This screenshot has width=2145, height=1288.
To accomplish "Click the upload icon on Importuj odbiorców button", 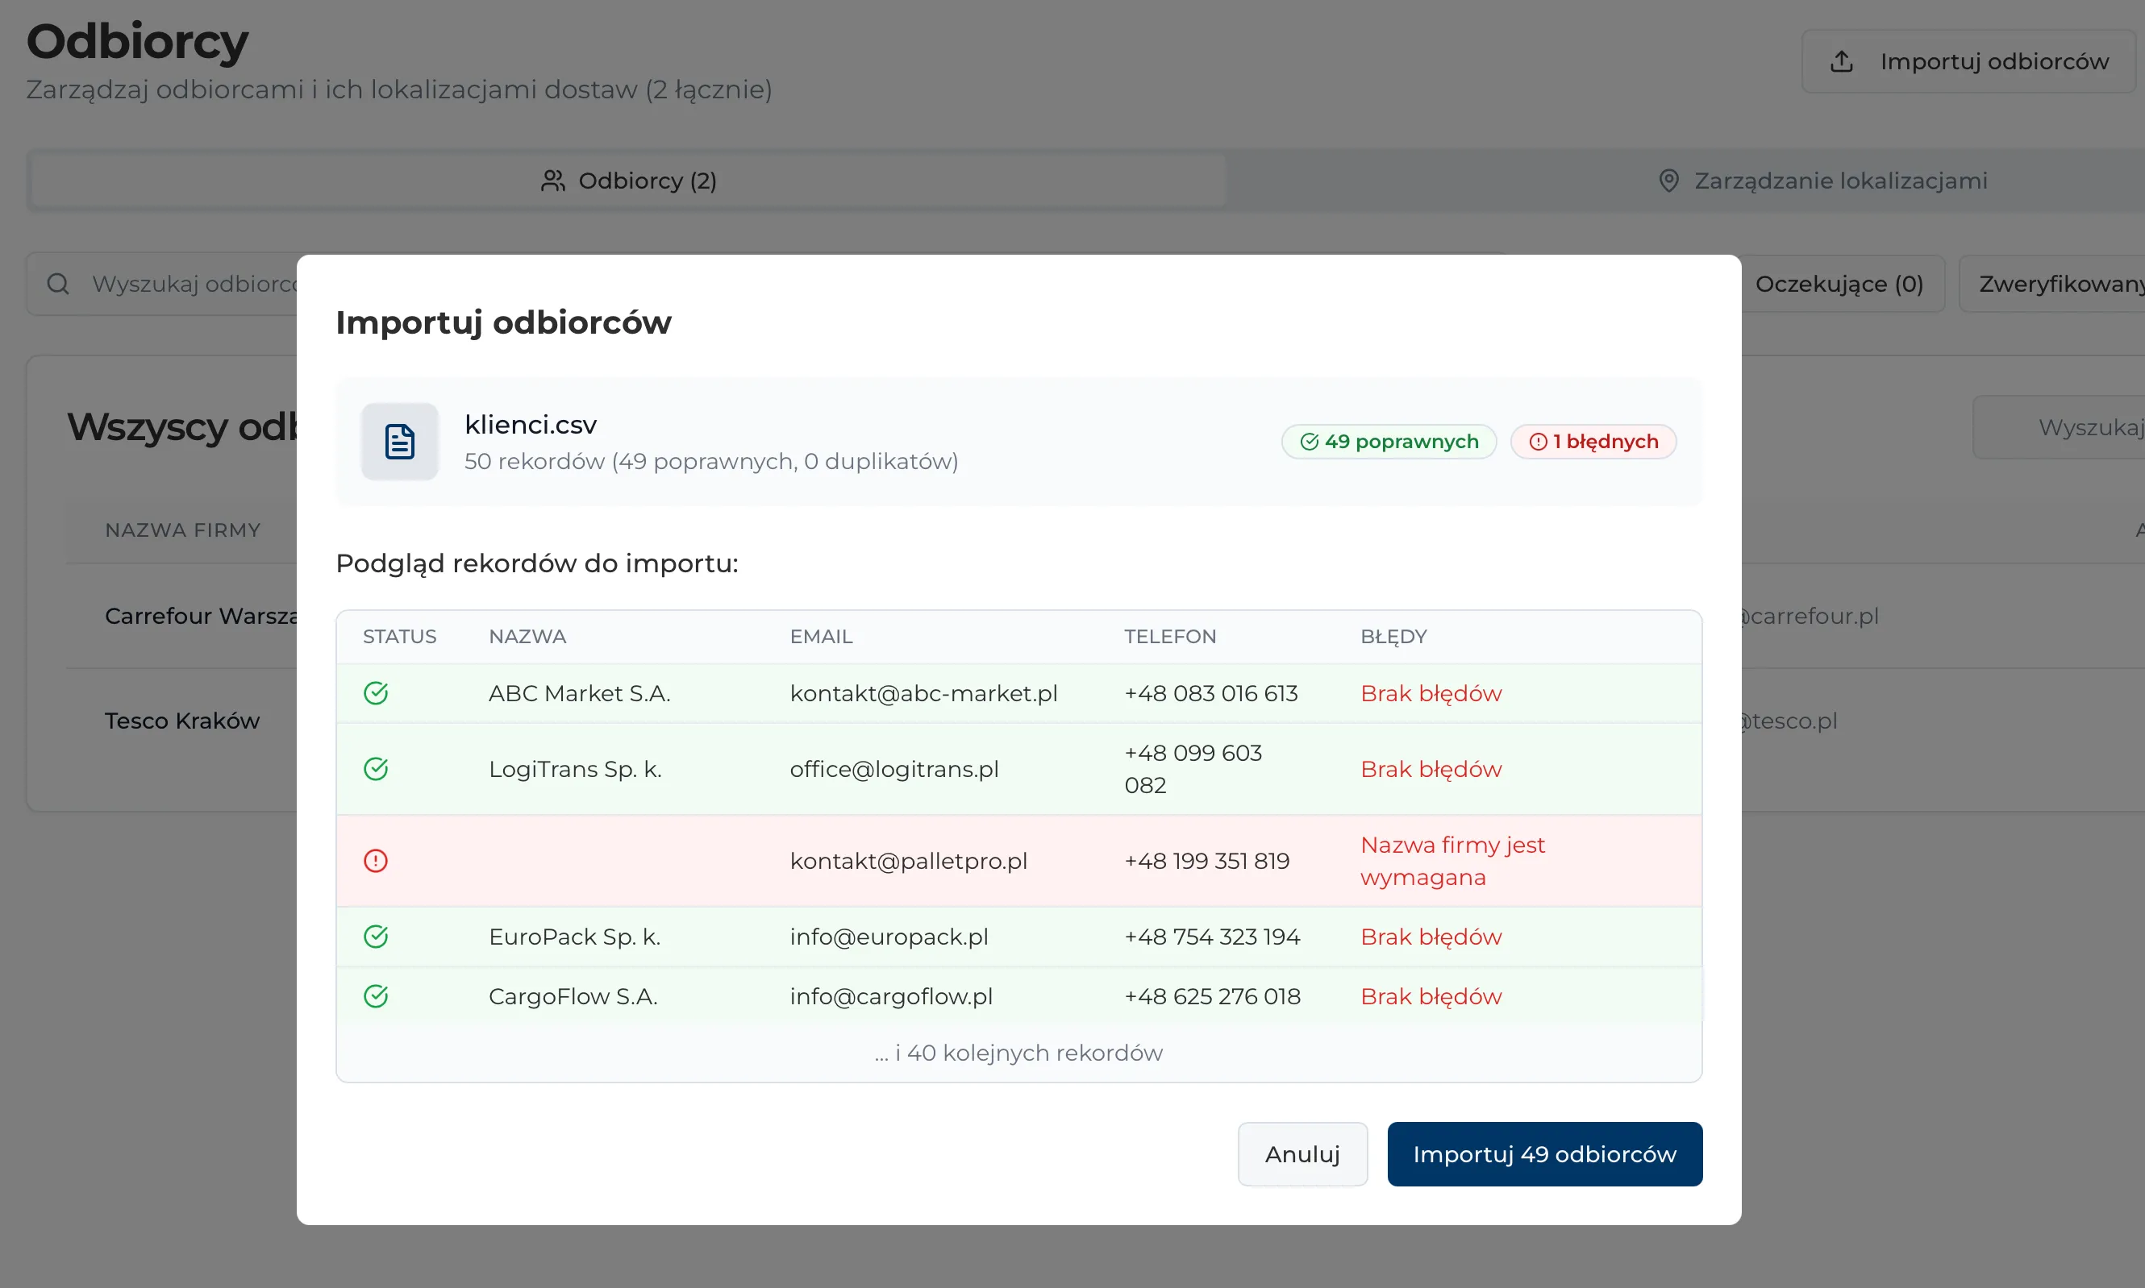I will (x=1841, y=61).
